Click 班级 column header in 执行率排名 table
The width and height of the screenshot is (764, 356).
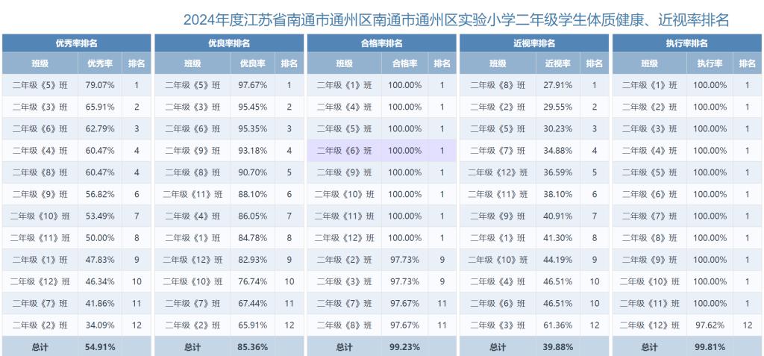pos(649,64)
